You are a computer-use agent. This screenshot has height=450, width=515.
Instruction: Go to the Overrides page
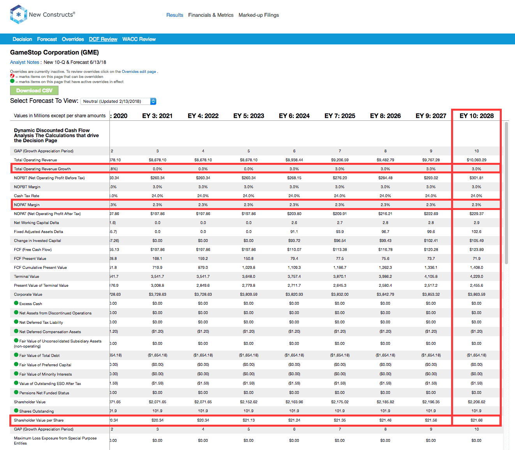73,39
